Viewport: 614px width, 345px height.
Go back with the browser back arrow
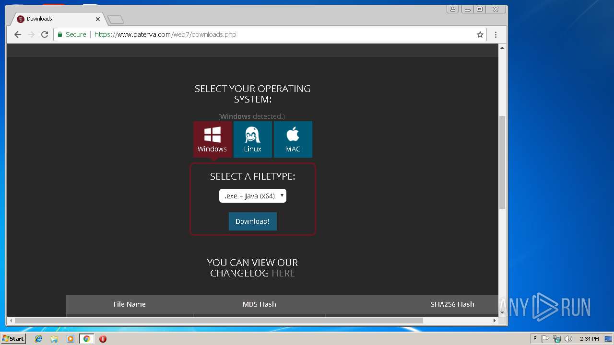point(18,34)
